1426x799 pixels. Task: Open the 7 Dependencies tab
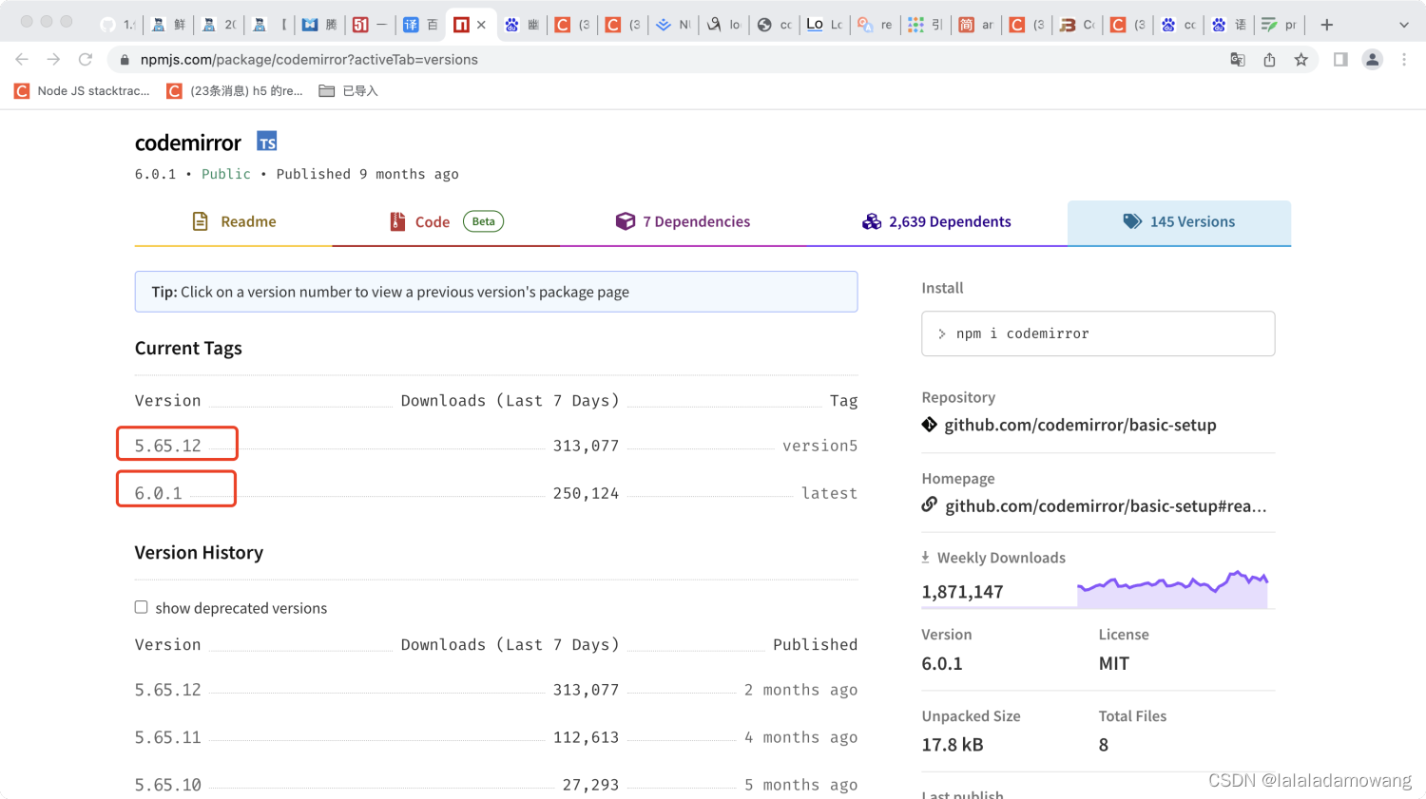point(683,221)
